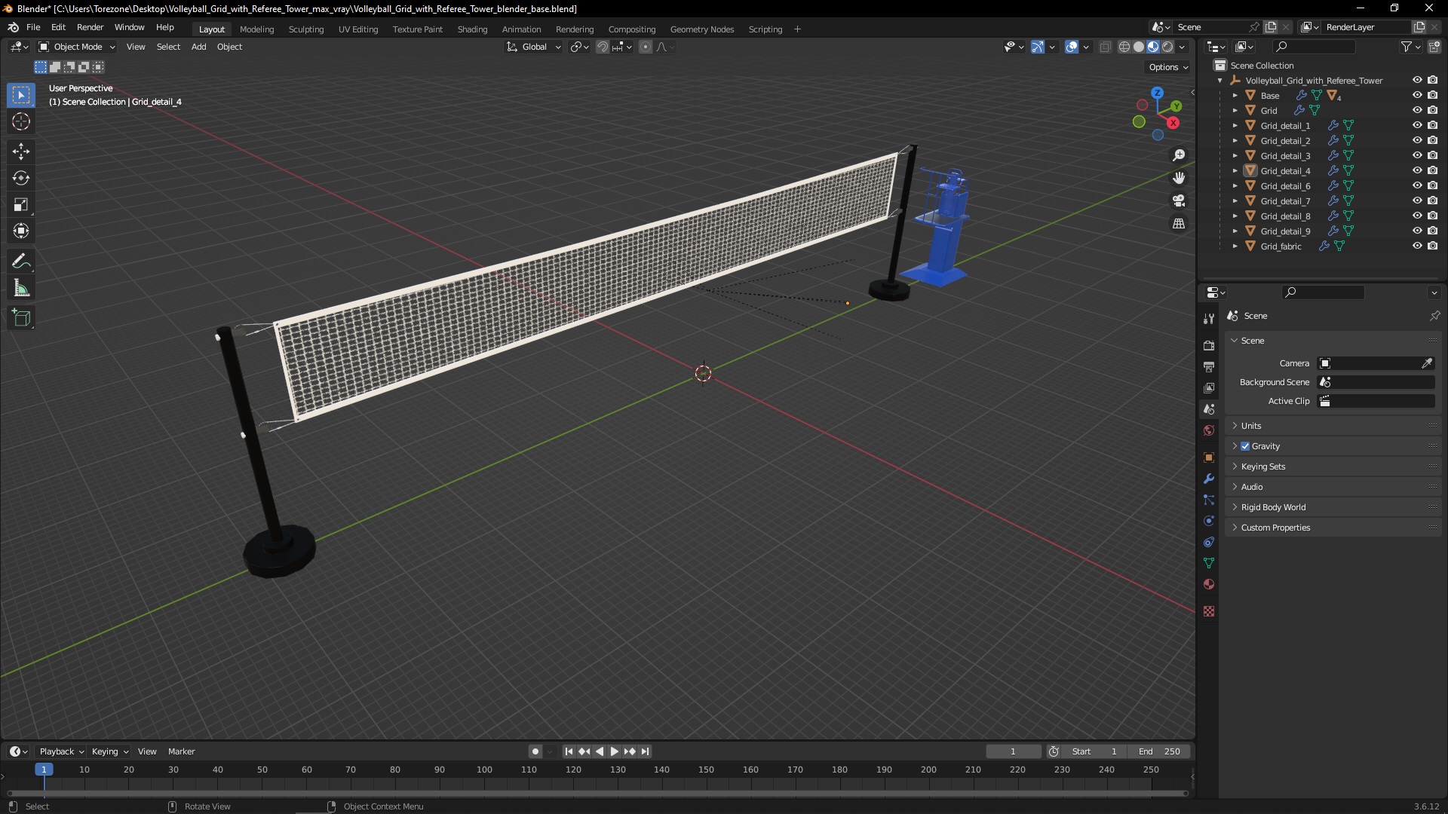Click the pan view hand icon

coord(1179,178)
